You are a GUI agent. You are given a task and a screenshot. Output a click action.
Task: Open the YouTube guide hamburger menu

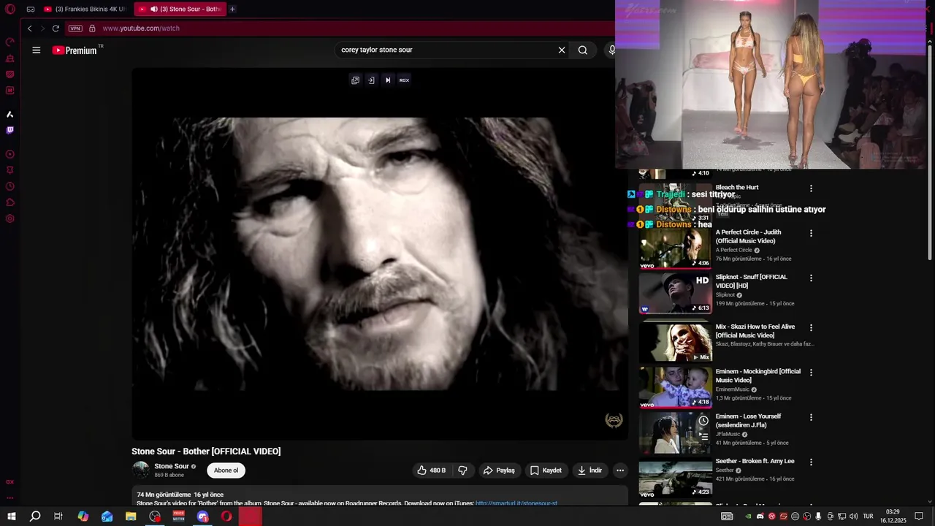tap(37, 50)
